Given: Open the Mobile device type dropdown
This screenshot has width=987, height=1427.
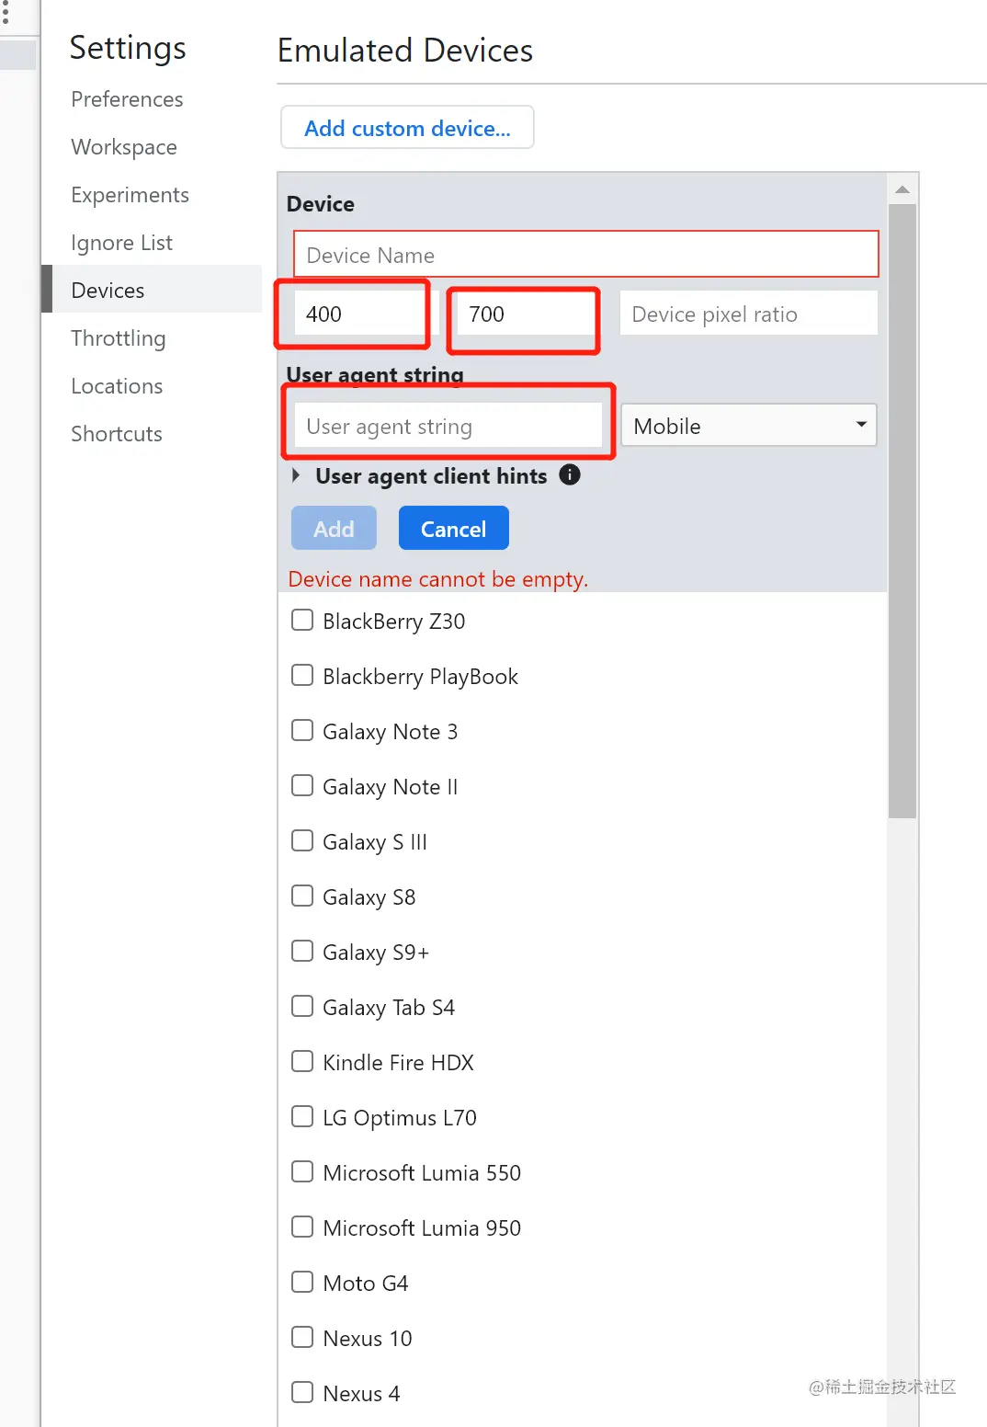Looking at the screenshot, I should 748,426.
